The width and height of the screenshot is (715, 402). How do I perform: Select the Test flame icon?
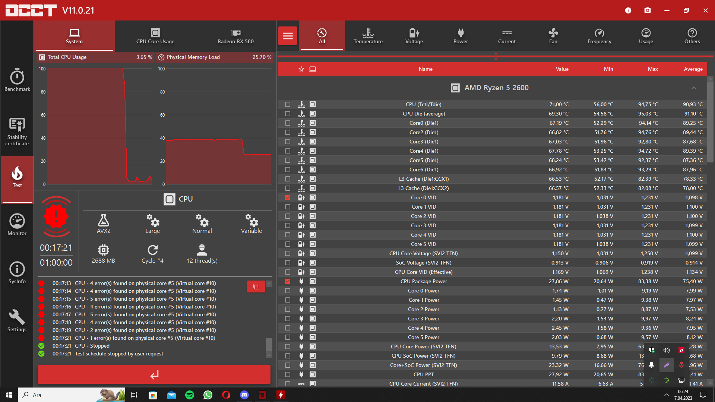pos(17,173)
